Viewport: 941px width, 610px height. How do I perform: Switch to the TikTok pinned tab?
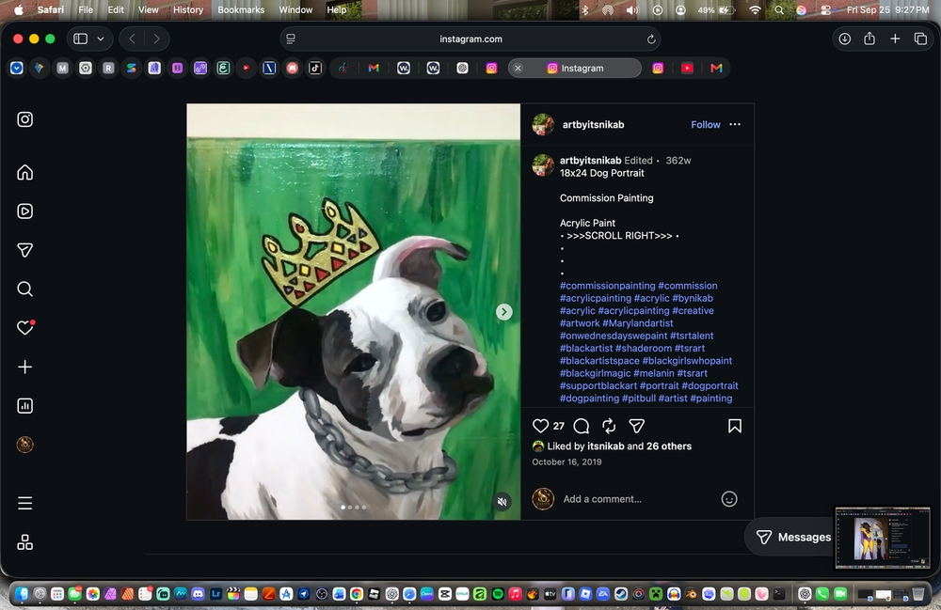(x=315, y=69)
